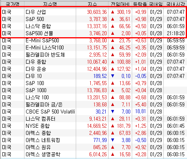Sort by the 등락율 column header
Image resolution: width=187 pixels, height=159 pixels.
(x=140, y=4)
